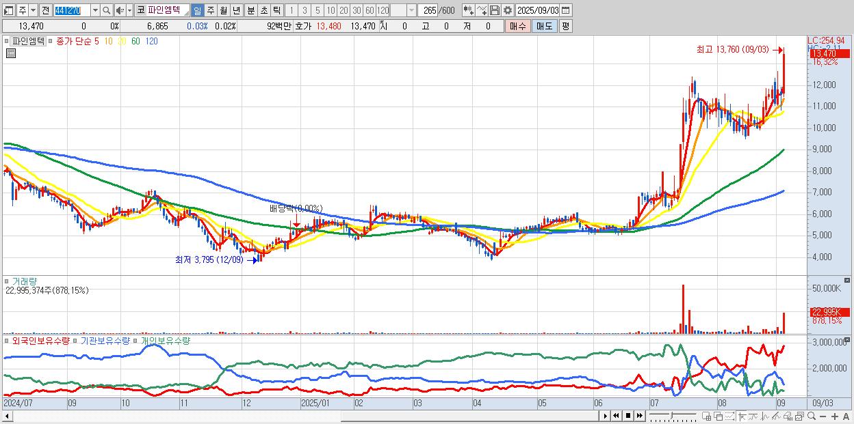
Task: Select the 틱 tick chart period
Action: click(276, 11)
